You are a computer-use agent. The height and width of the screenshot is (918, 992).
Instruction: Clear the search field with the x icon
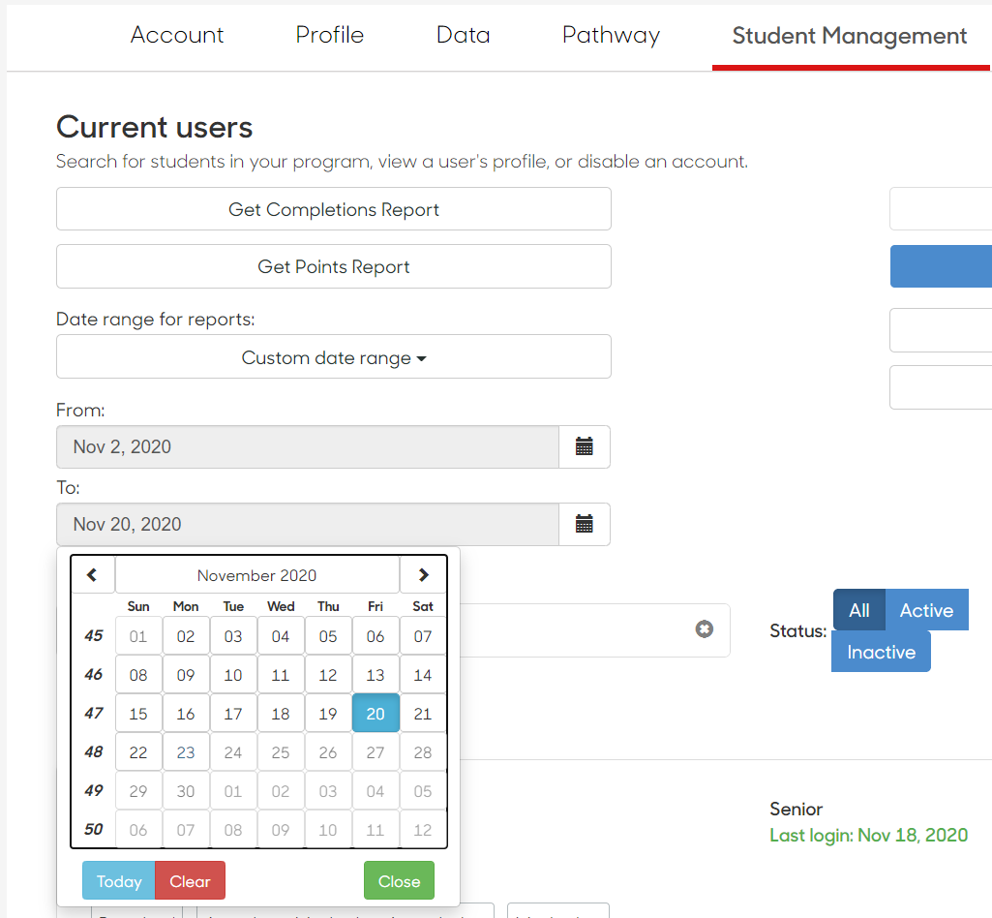point(705,628)
